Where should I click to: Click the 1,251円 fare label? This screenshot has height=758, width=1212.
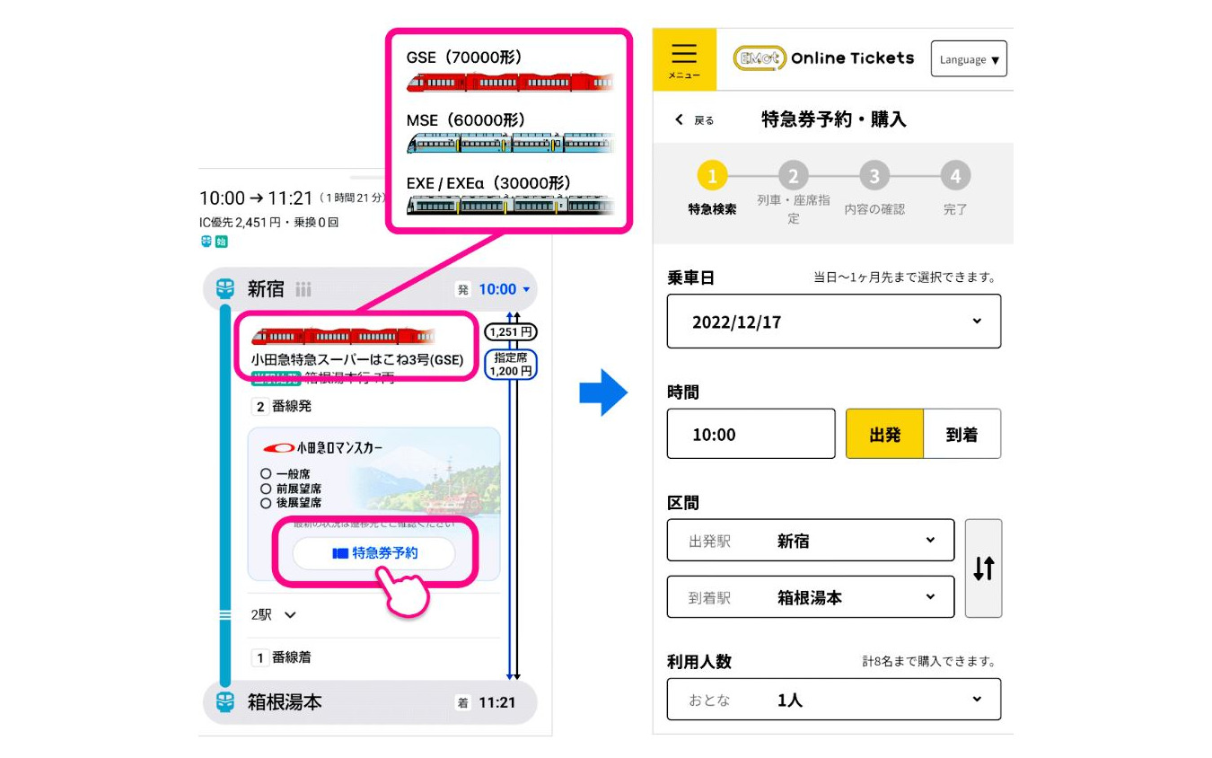click(509, 332)
